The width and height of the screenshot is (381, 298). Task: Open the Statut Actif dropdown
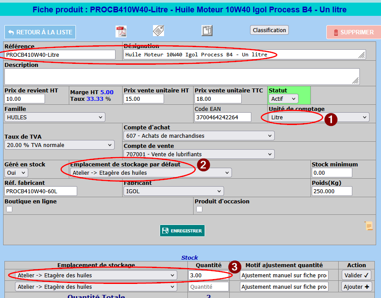(283, 99)
